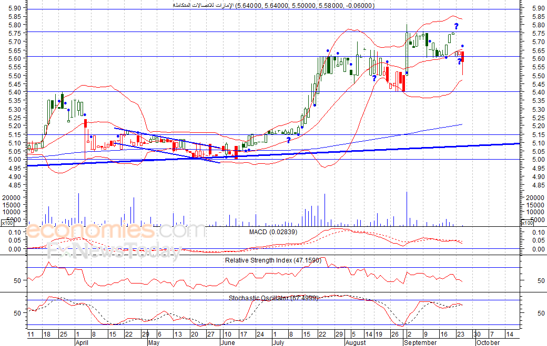Click the date label 19 in August
Image resolution: width=547 pixels, height=346 pixels.
point(379,334)
